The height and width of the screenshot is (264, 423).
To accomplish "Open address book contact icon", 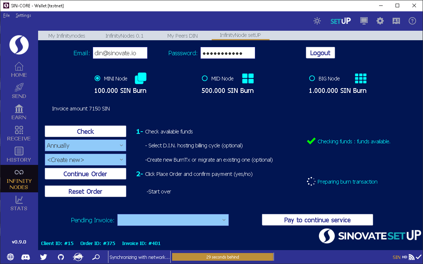I will click(x=396, y=21).
